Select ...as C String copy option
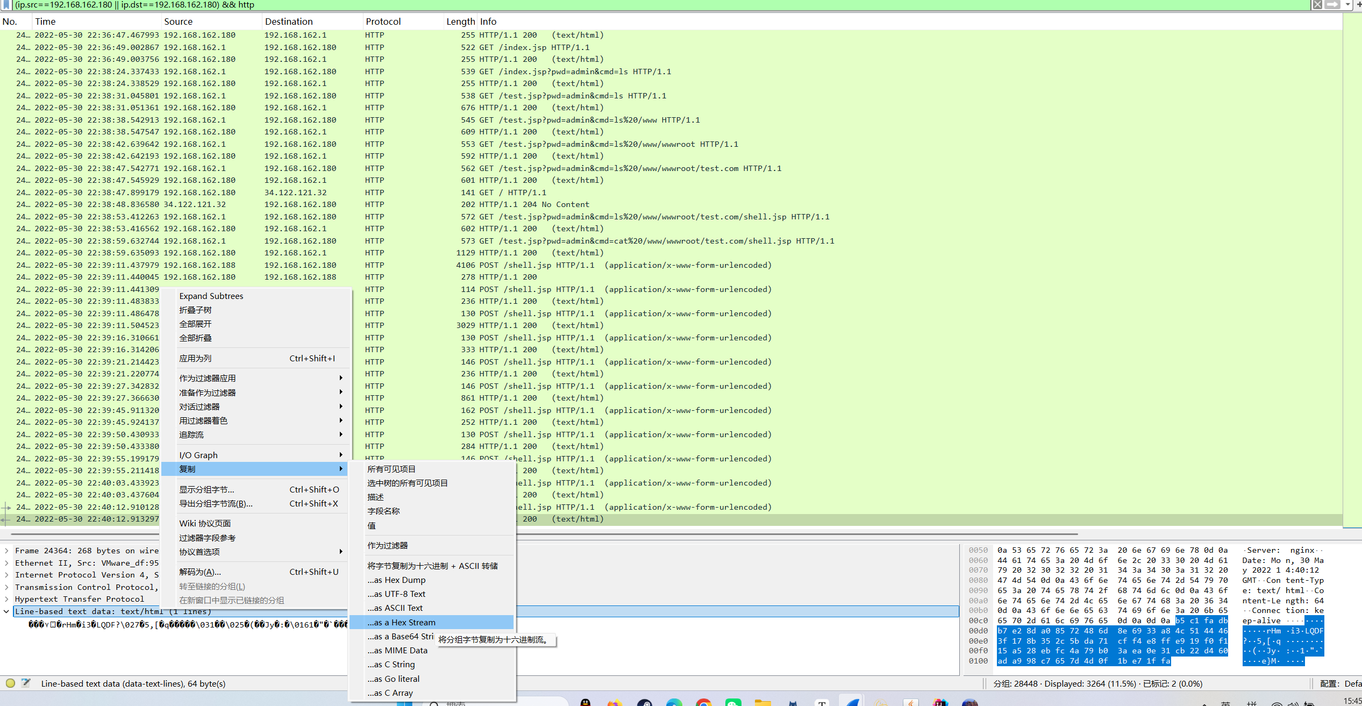The width and height of the screenshot is (1362, 706). 432,664
